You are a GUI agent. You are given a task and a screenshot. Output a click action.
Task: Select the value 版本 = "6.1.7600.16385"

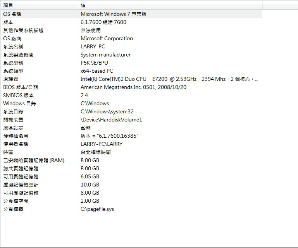point(109,136)
